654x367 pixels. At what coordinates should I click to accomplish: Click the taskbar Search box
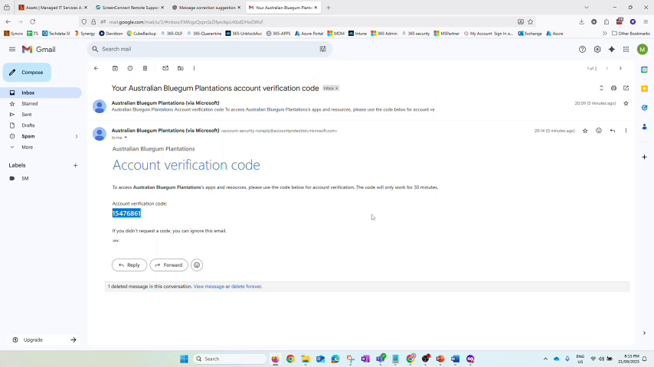[230, 359]
